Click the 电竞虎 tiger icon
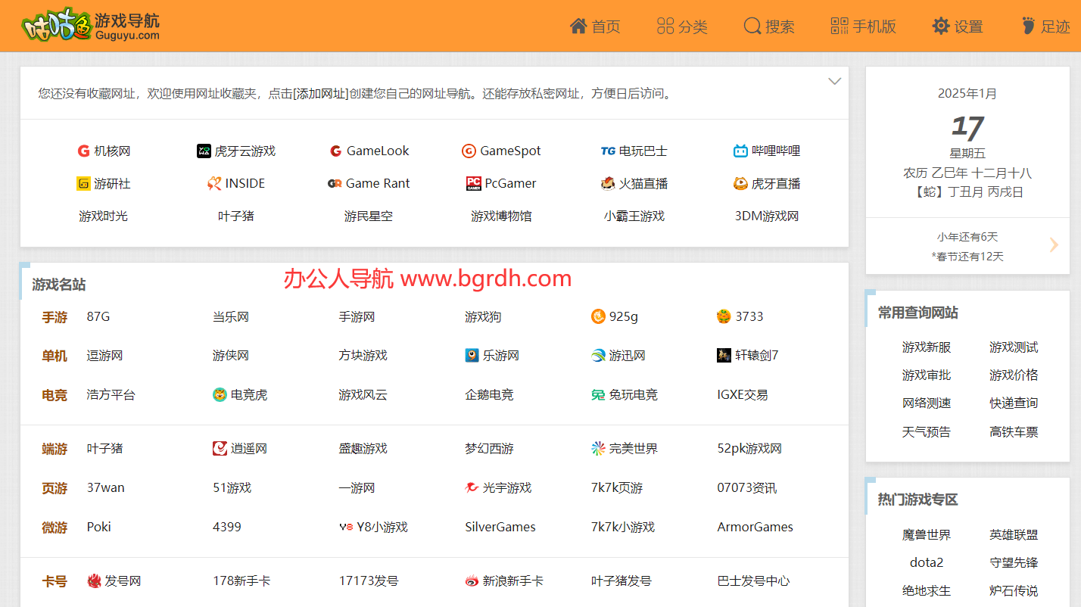 point(220,394)
